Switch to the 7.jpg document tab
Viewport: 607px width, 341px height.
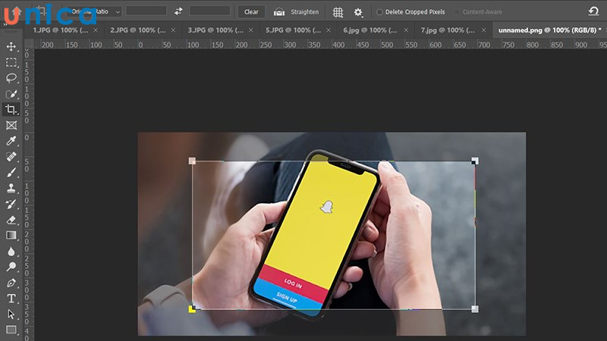pos(448,30)
